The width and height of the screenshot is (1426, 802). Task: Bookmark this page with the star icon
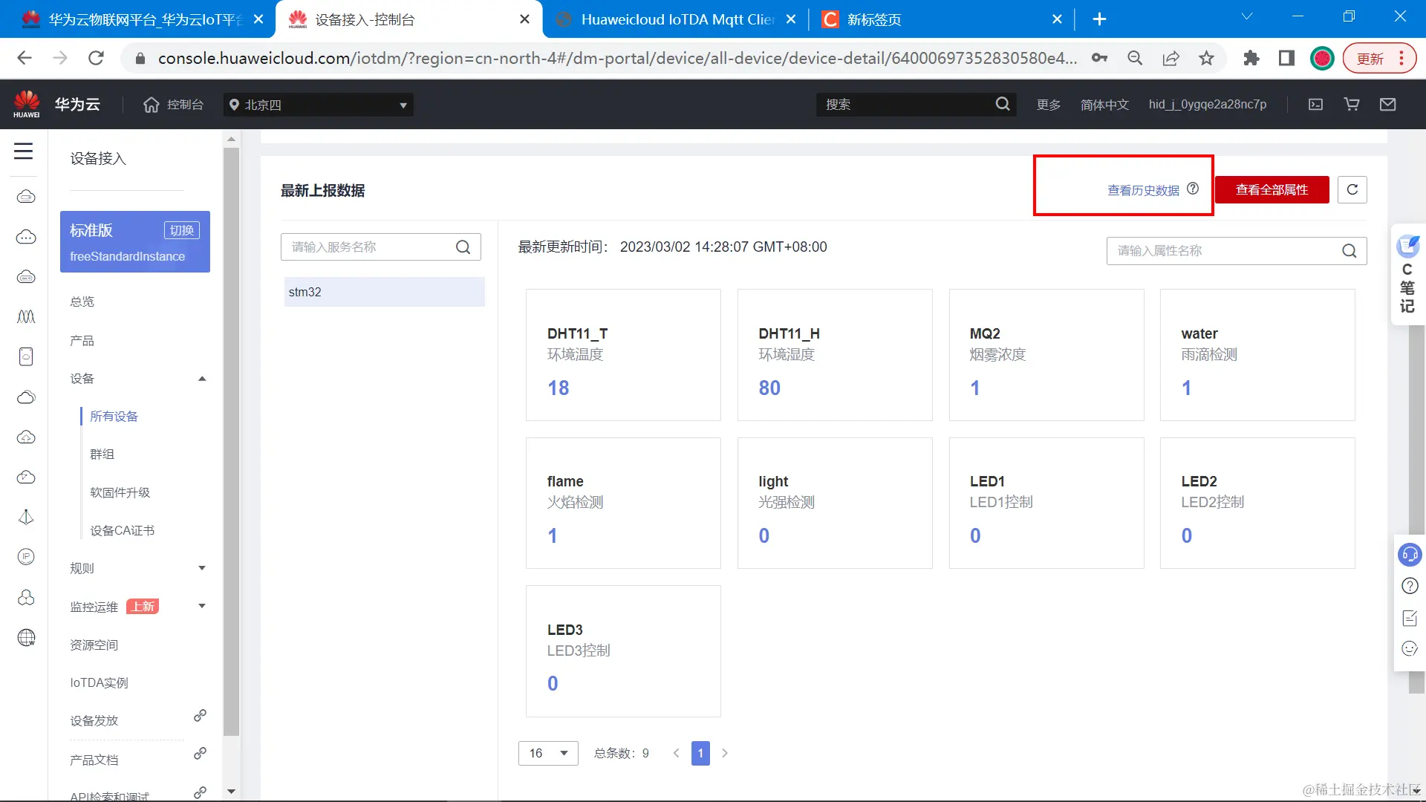coord(1206,58)
